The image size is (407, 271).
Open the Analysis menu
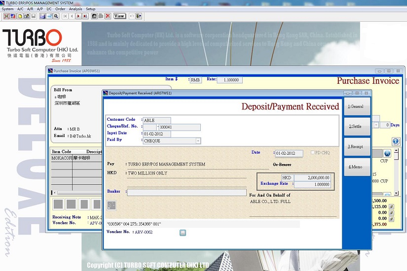(x=75, y=9)
